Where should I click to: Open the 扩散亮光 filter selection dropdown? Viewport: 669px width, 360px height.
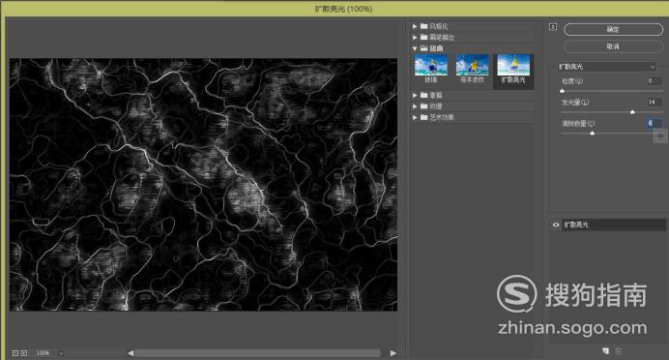point(606,67)
